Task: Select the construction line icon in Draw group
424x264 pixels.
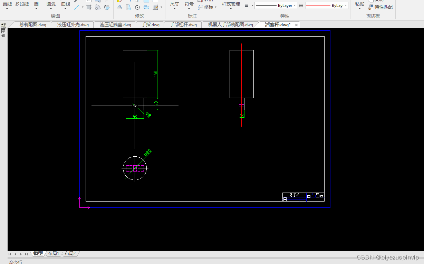Action: [x=77, y=7]
